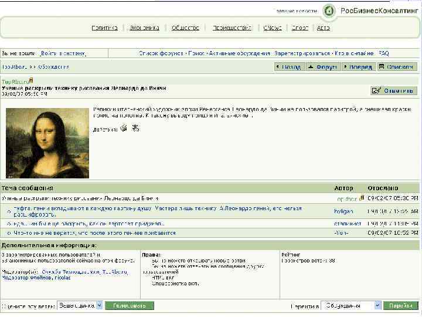
Task: Click the printer icon next to Действия
Action: pyautogui.click(x=124, y=128)
